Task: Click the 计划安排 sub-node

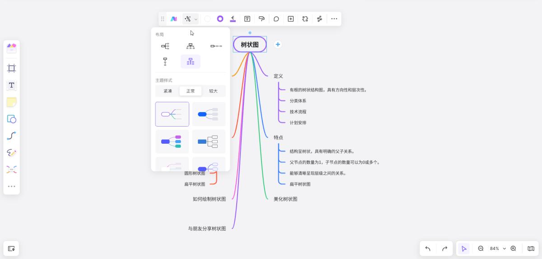Action: [298, 123]
